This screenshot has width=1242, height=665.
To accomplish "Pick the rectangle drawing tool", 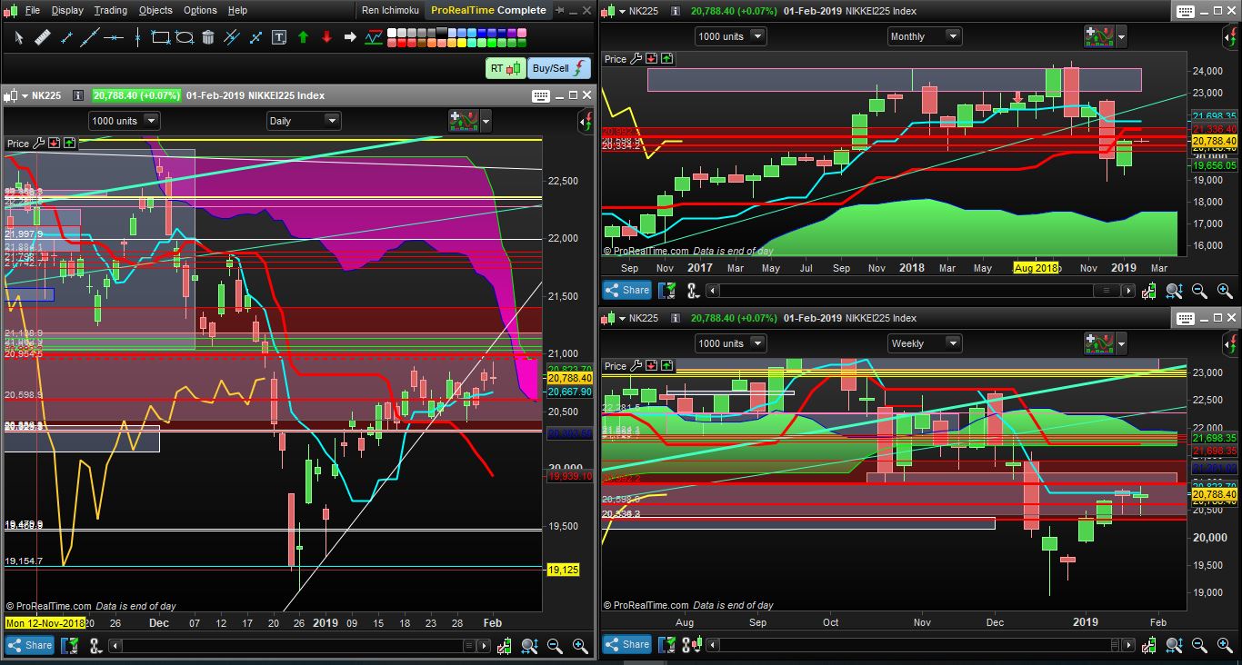I will 161,37.
